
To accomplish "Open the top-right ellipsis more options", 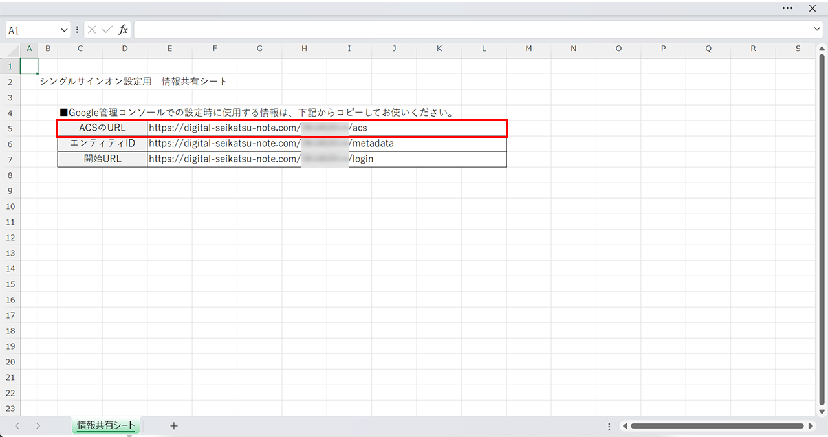I will pos(787,8).
